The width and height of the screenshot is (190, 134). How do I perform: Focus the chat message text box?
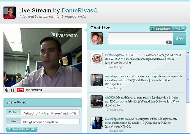click(x=140, y=38)
